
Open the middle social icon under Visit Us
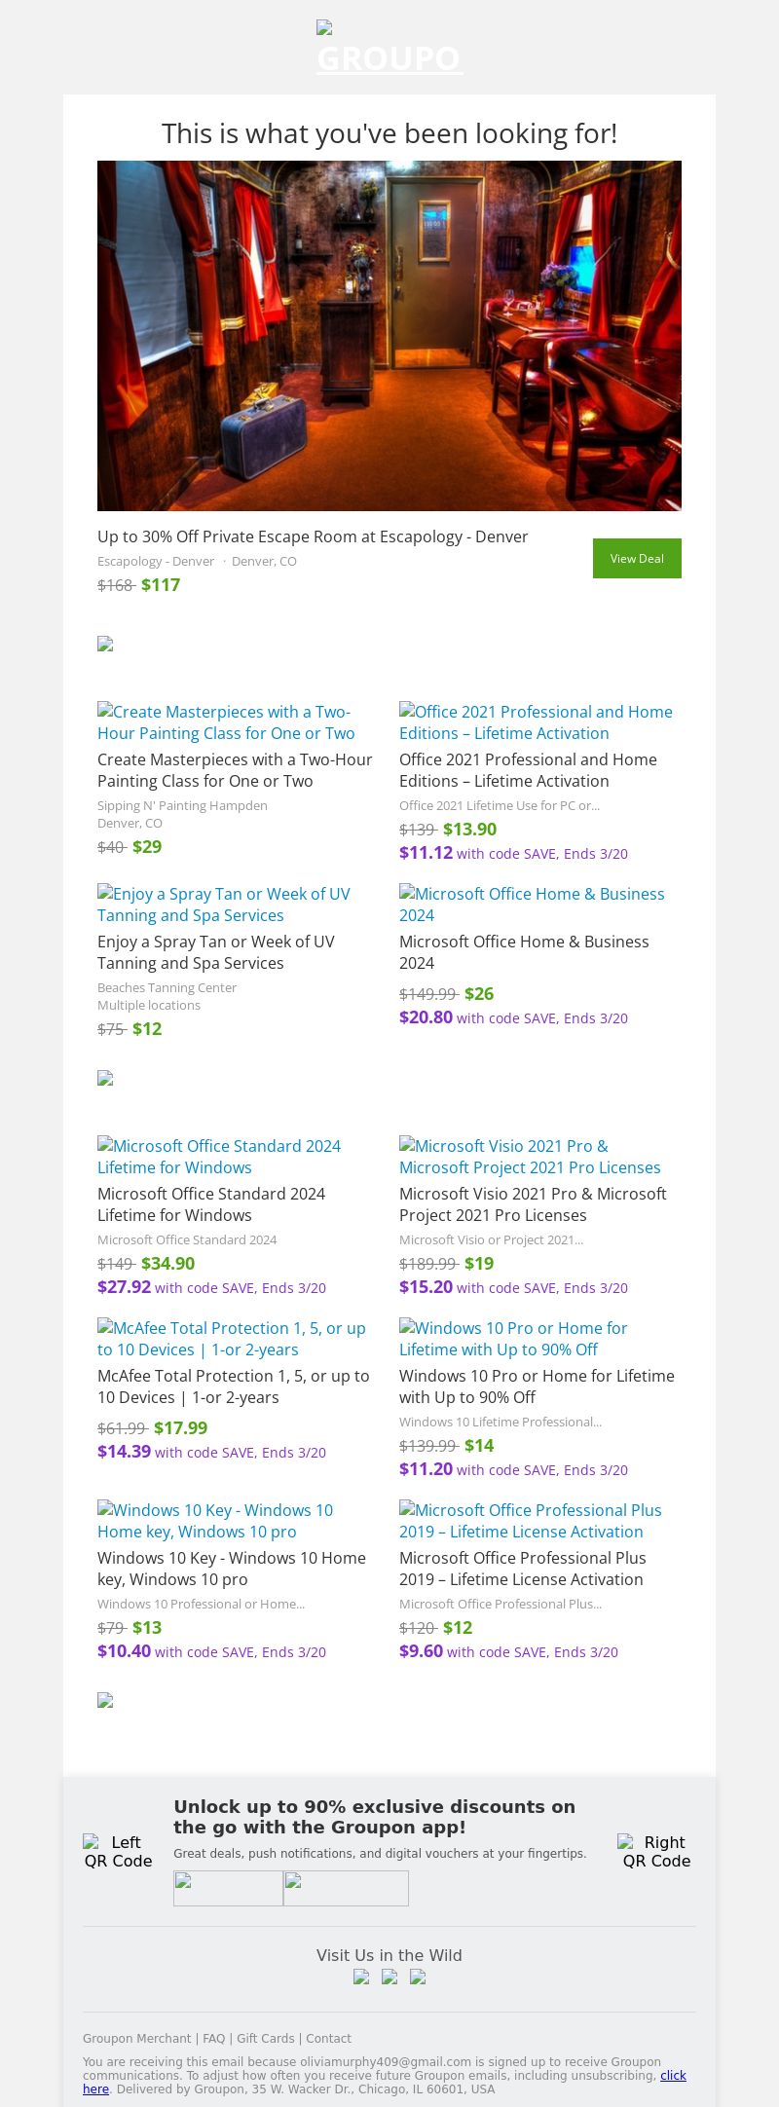coord(389,1977)
